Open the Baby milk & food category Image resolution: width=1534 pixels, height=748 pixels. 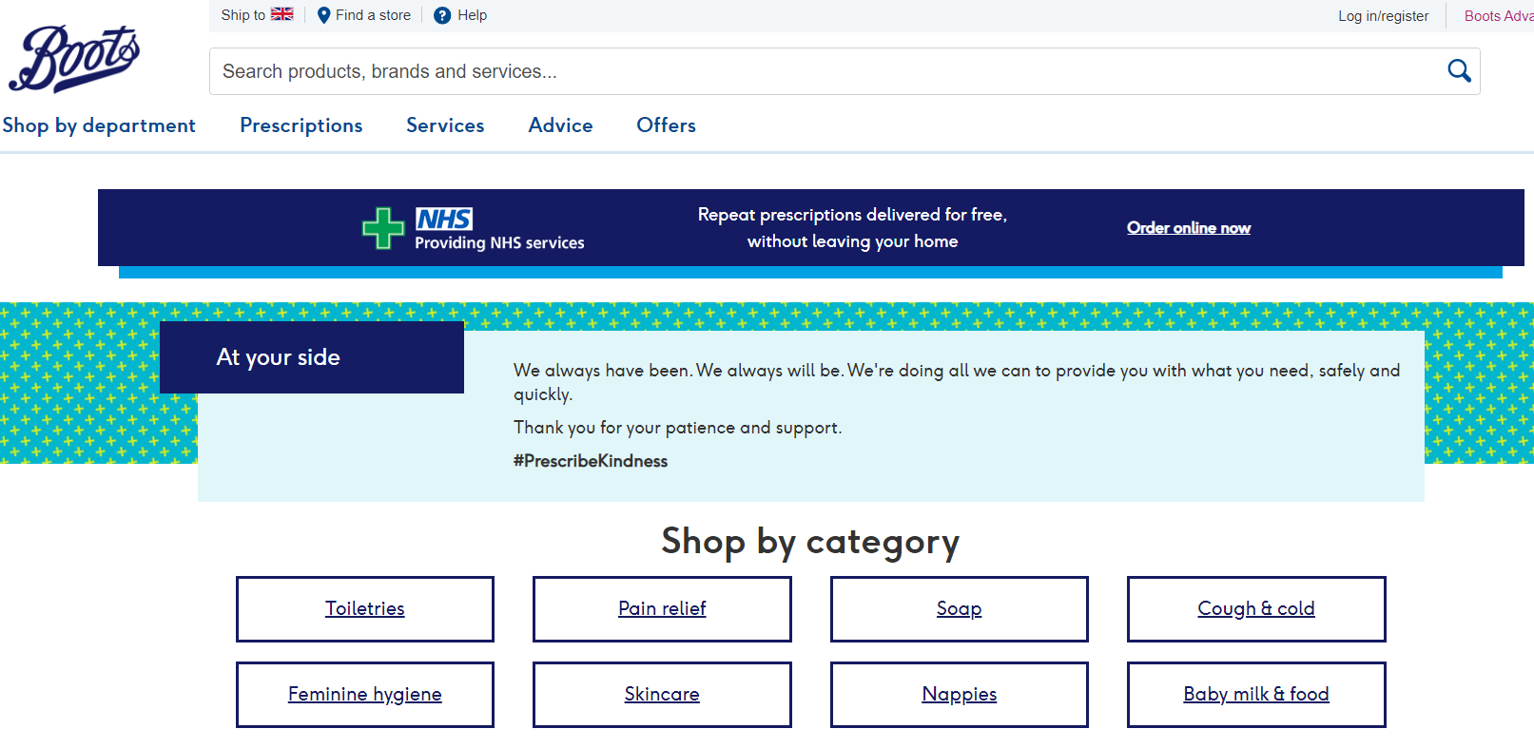(1255, 694)
